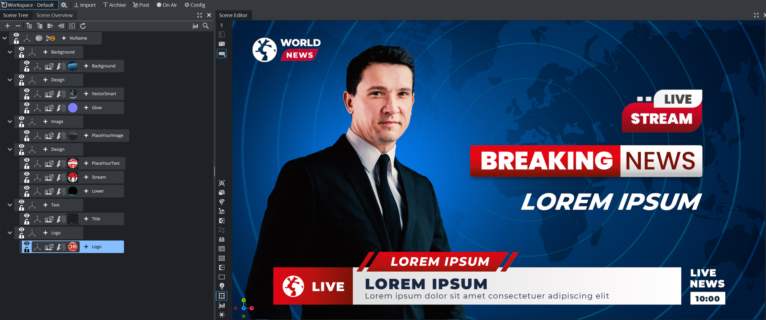Image resolution: width=766 pixels, height=320 pixels.
Task: Collapse the root NoName container
Action: point(5,38)
